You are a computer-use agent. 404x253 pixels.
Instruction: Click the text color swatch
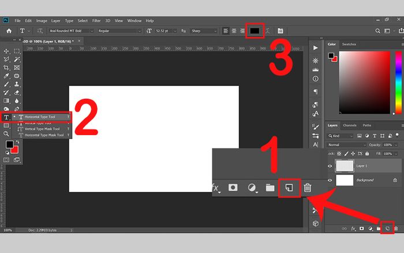(255, 31)
